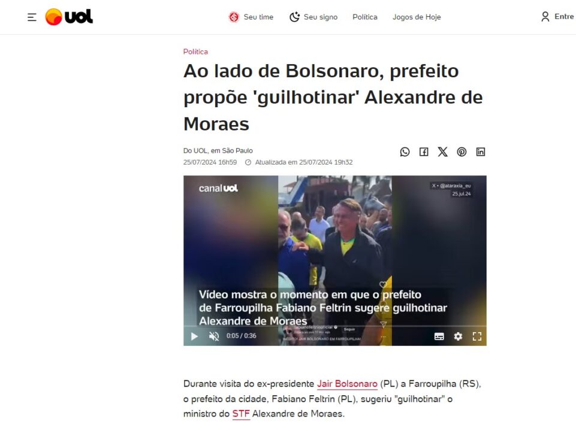Viewport: 576px width, 431px height.
Task: Open the hamburger menu beside UOL logo
Action: tap(32, 17)
